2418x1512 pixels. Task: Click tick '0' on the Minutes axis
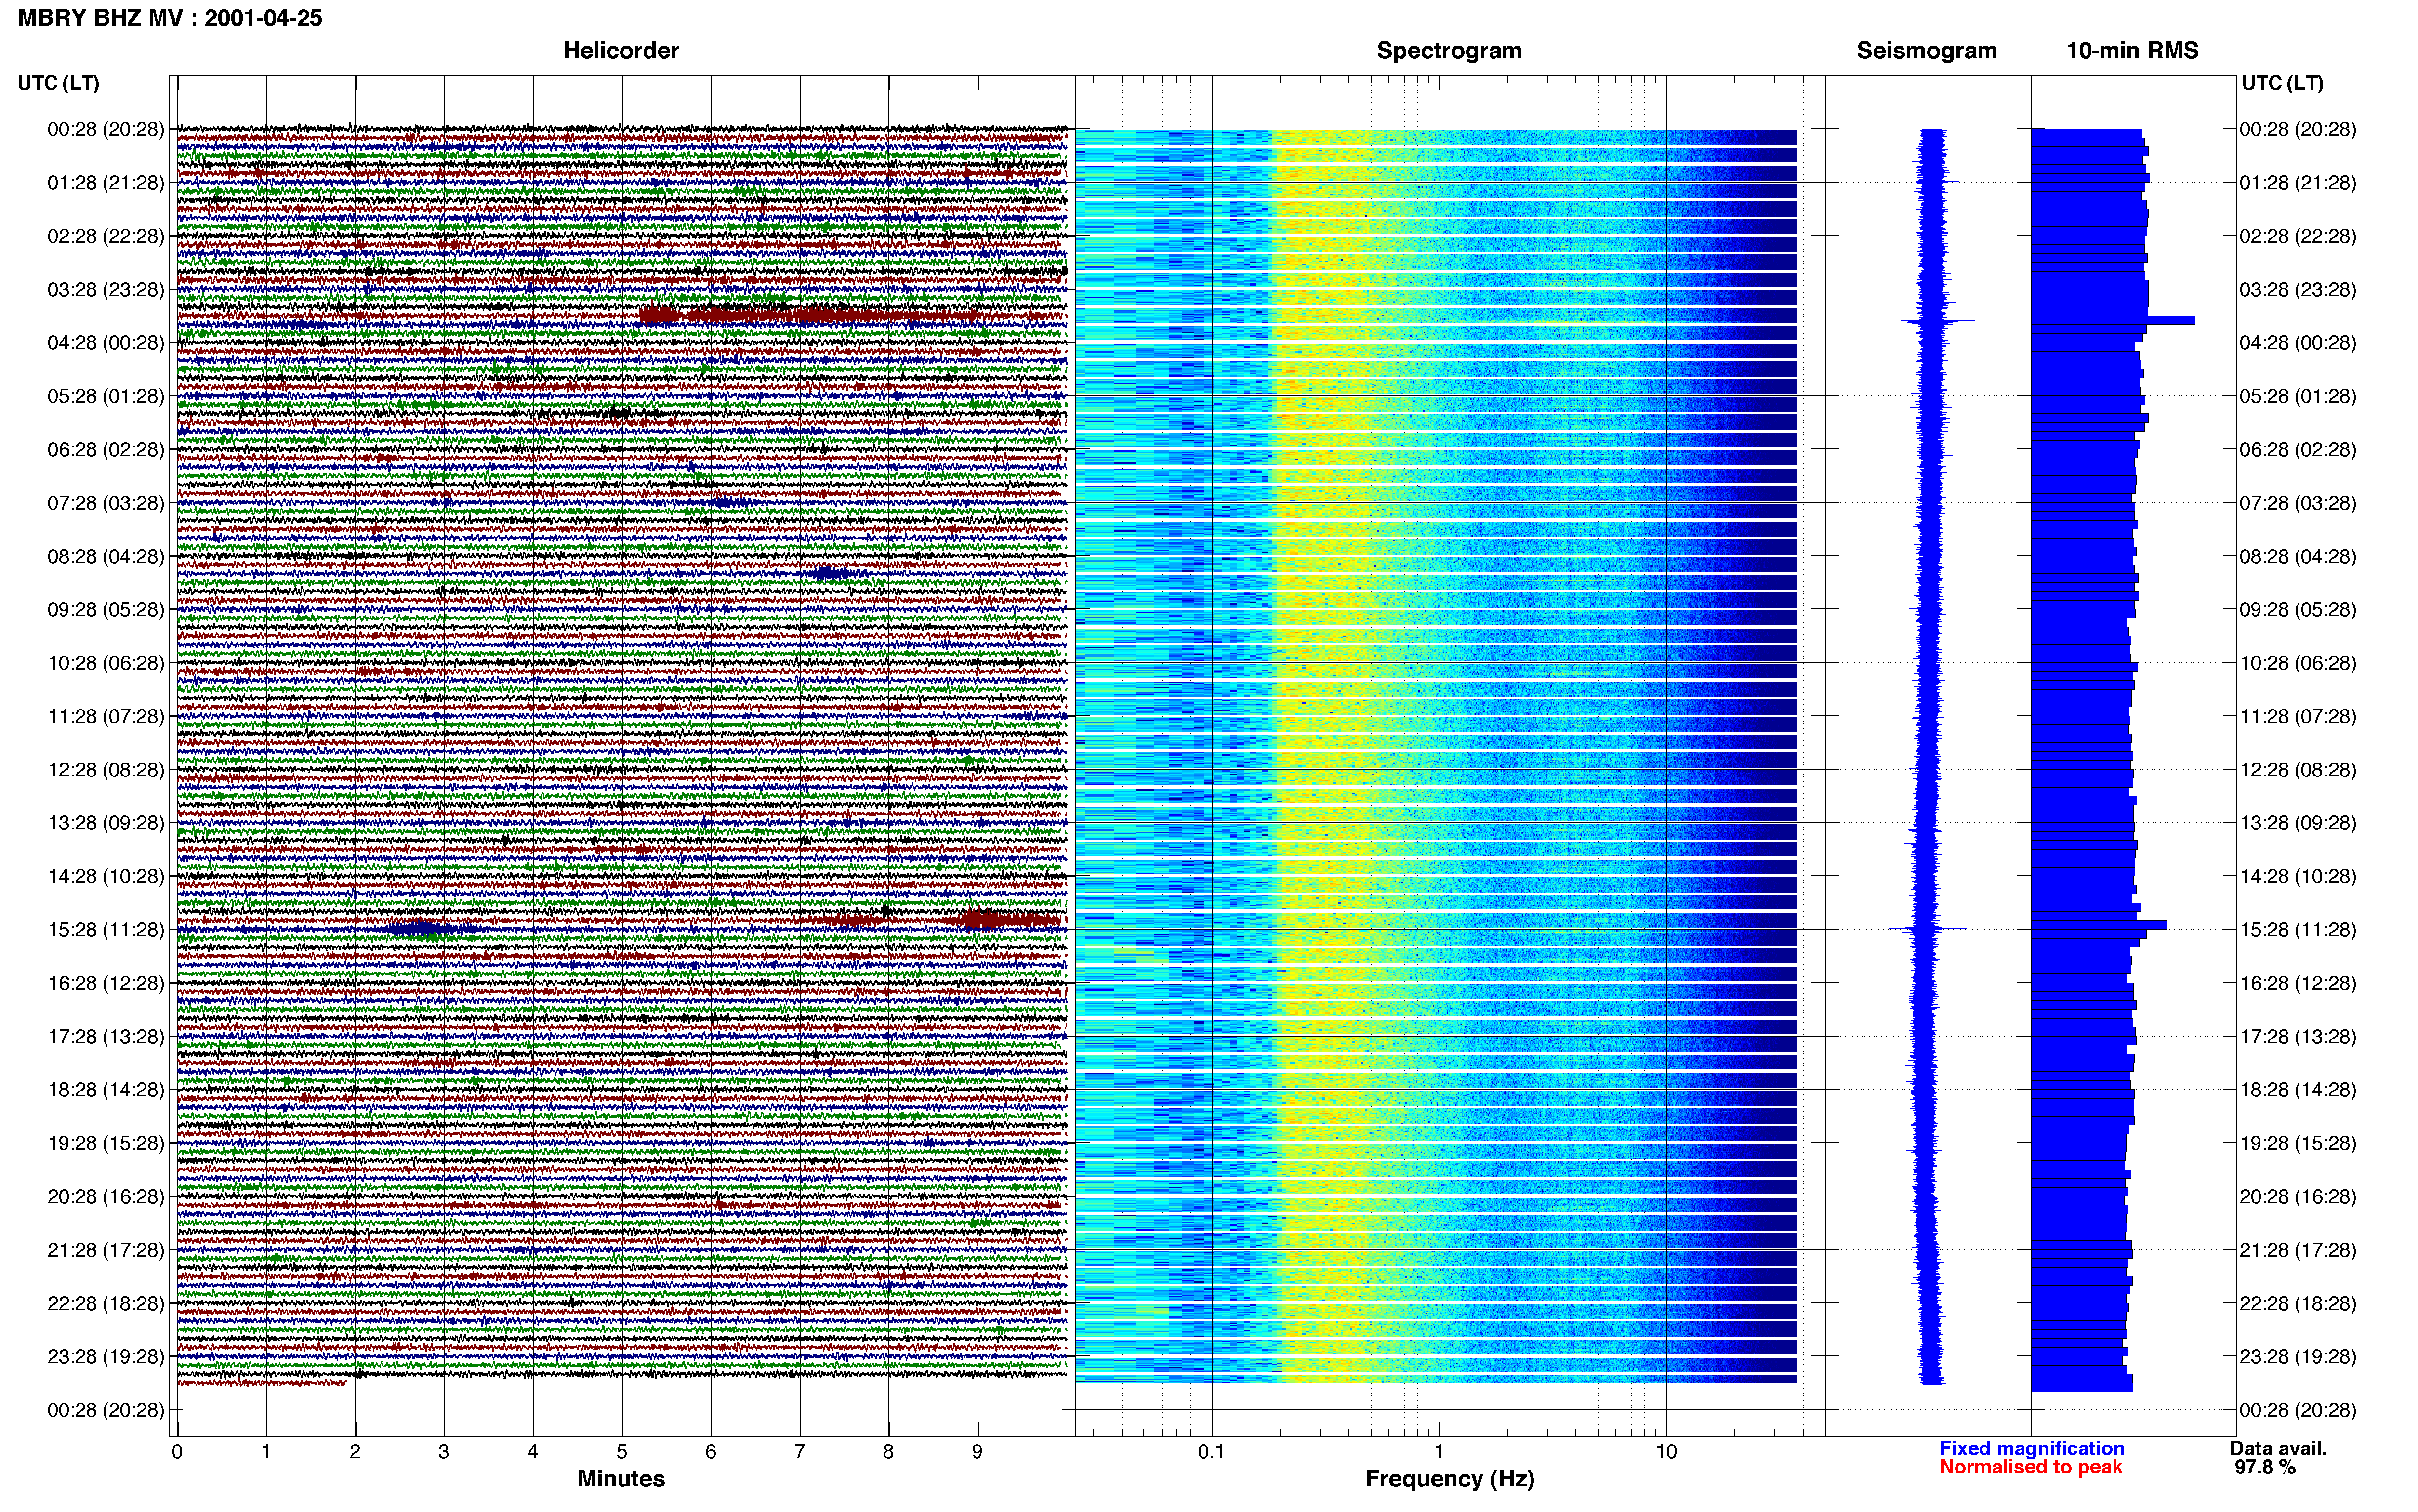coord(177,1452)
